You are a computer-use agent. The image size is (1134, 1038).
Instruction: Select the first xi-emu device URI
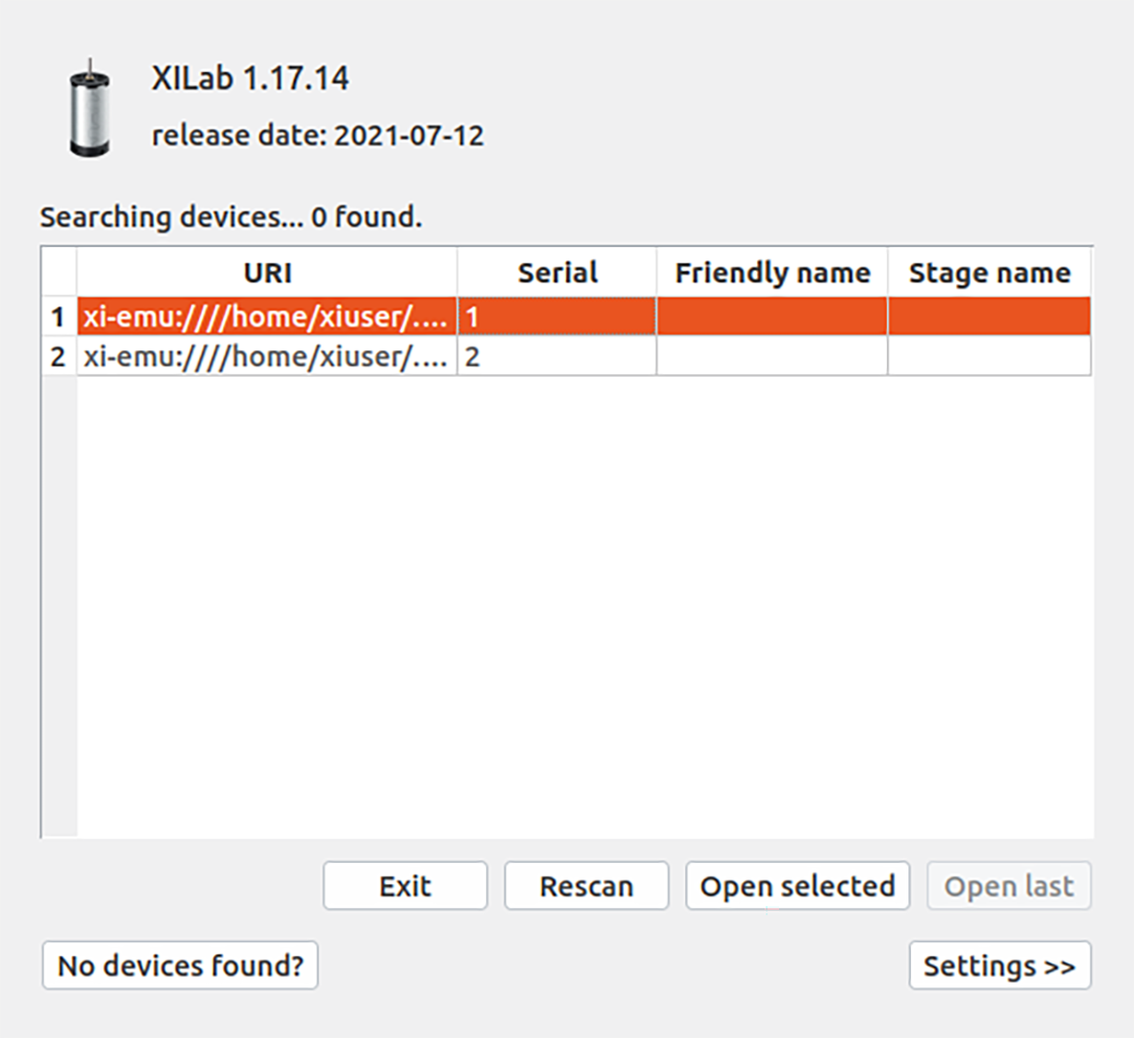click(266, 317)
